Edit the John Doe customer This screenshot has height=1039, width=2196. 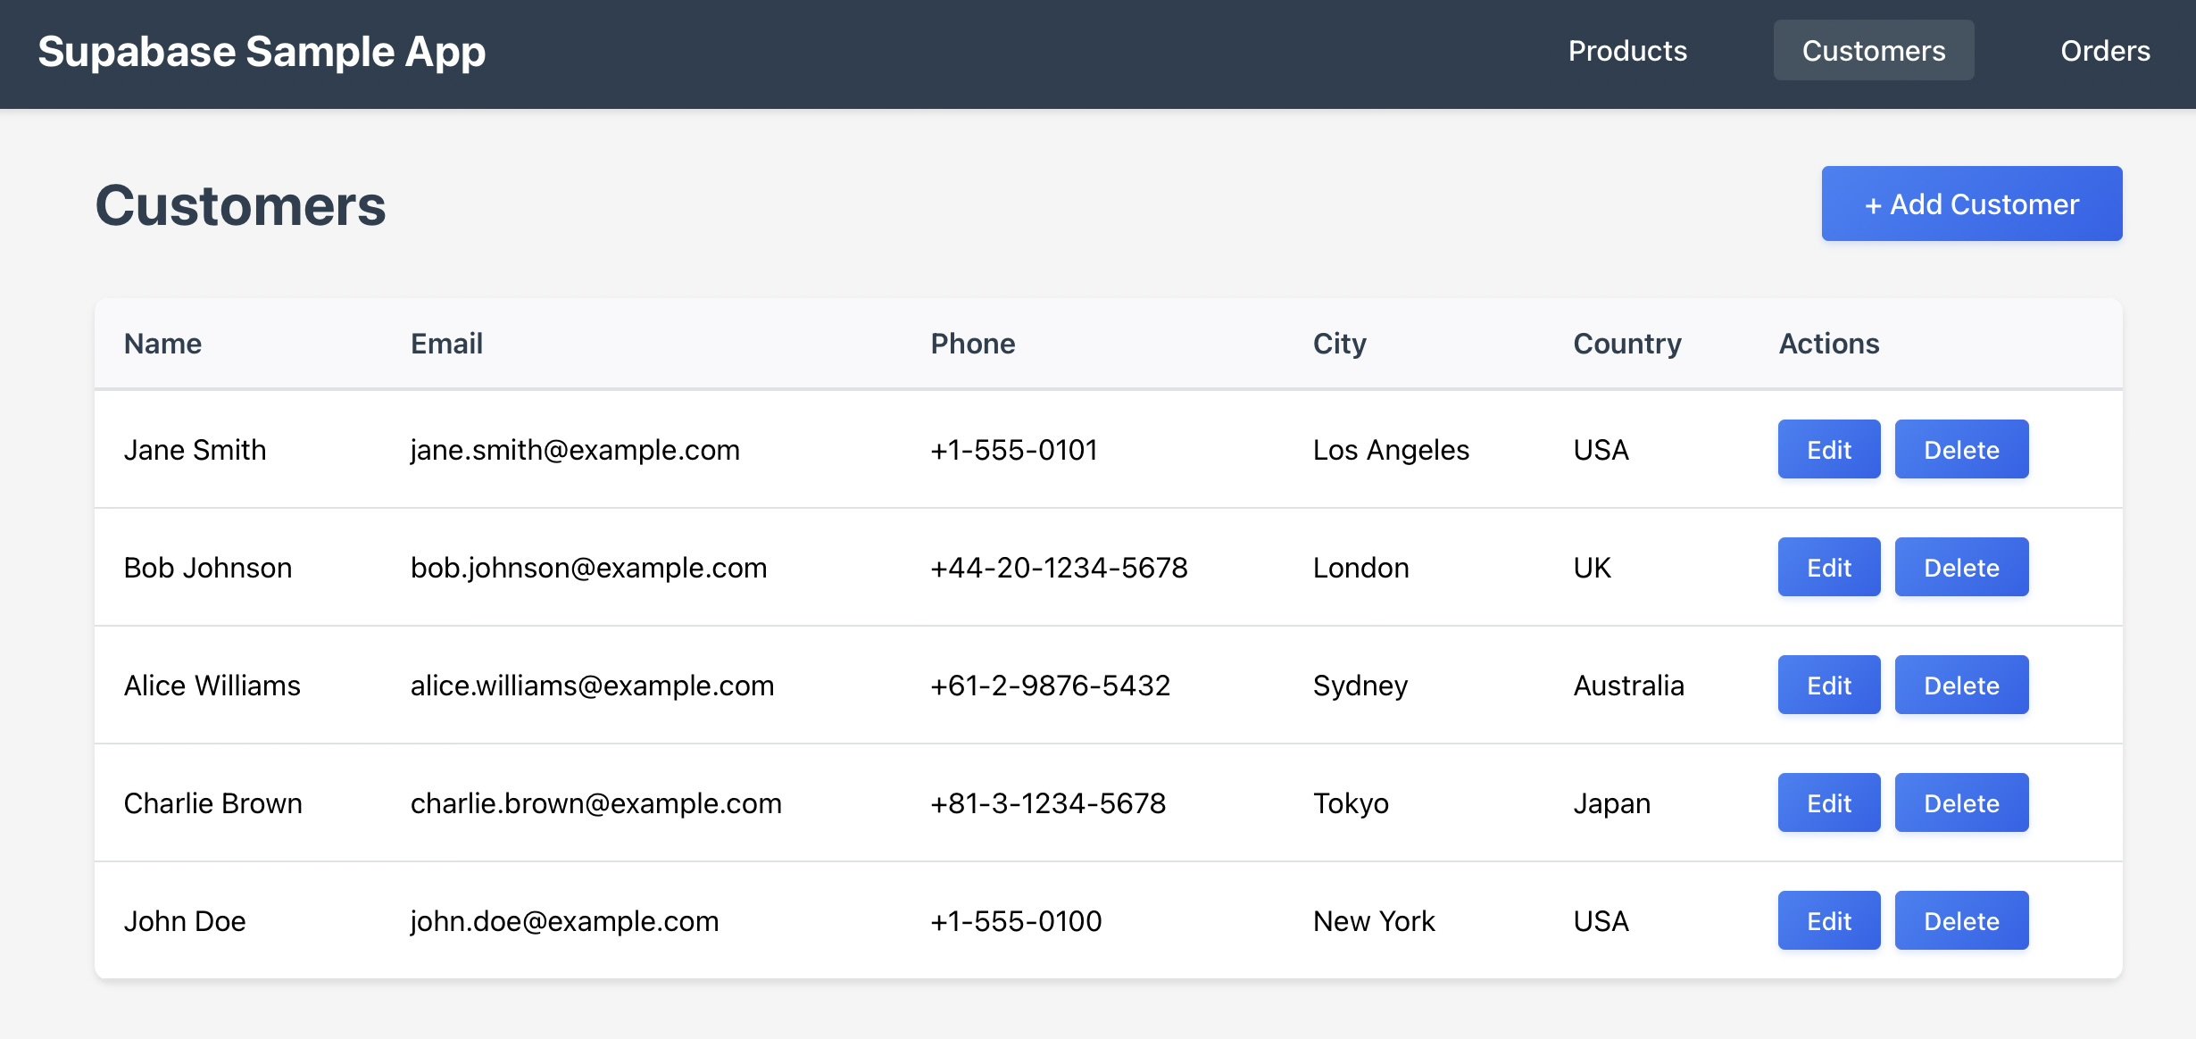(1828, 921)
